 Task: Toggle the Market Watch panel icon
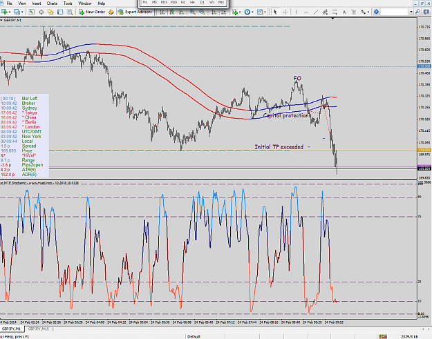(x=32, y=12)
